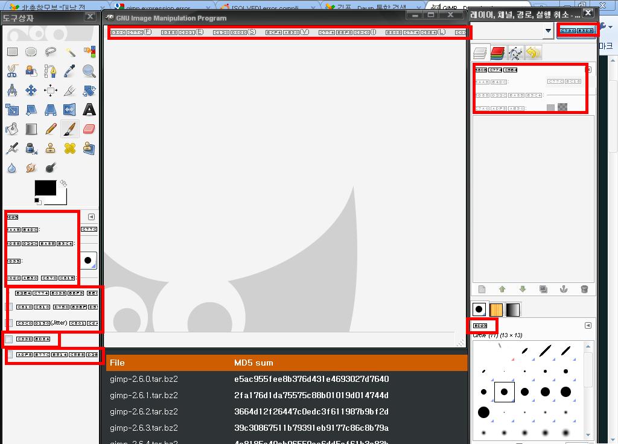Switch to the Channels tab icon
Screen dimensions: 618x444
pyautogui.click(x=497, y=53)
